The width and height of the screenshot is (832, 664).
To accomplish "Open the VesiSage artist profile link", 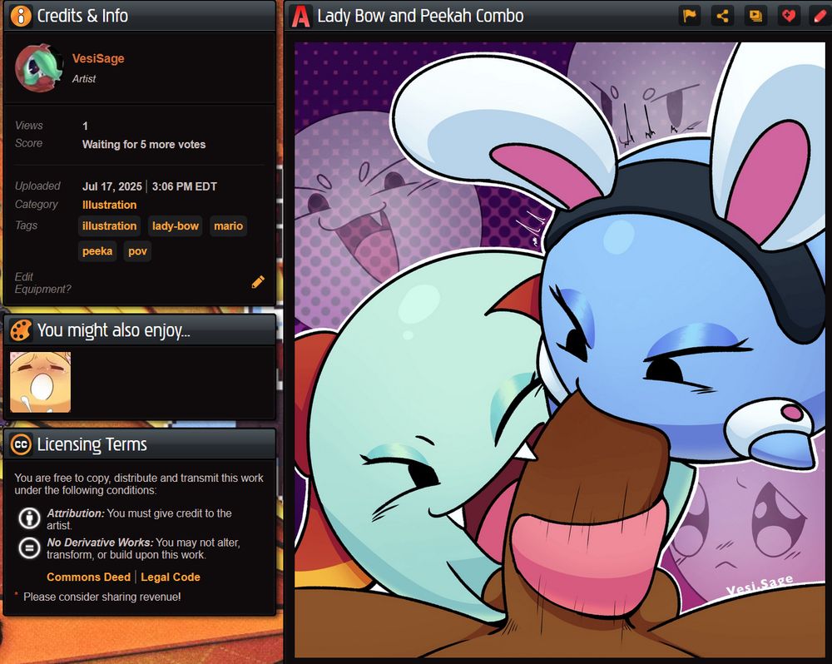I will point(98,58).
